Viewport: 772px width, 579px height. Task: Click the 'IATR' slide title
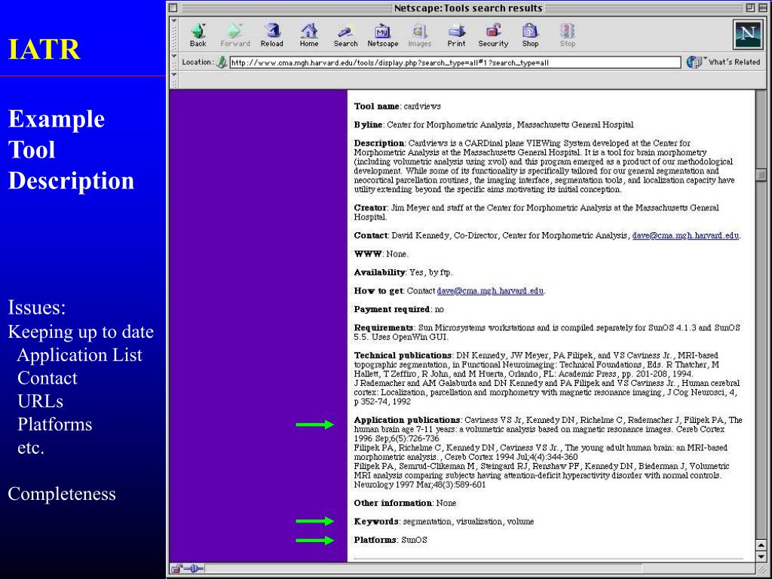pos(44,49)
